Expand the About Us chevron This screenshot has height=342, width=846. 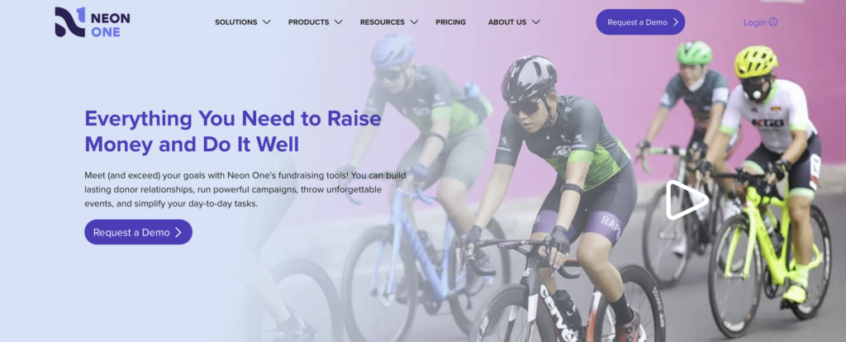535,22
